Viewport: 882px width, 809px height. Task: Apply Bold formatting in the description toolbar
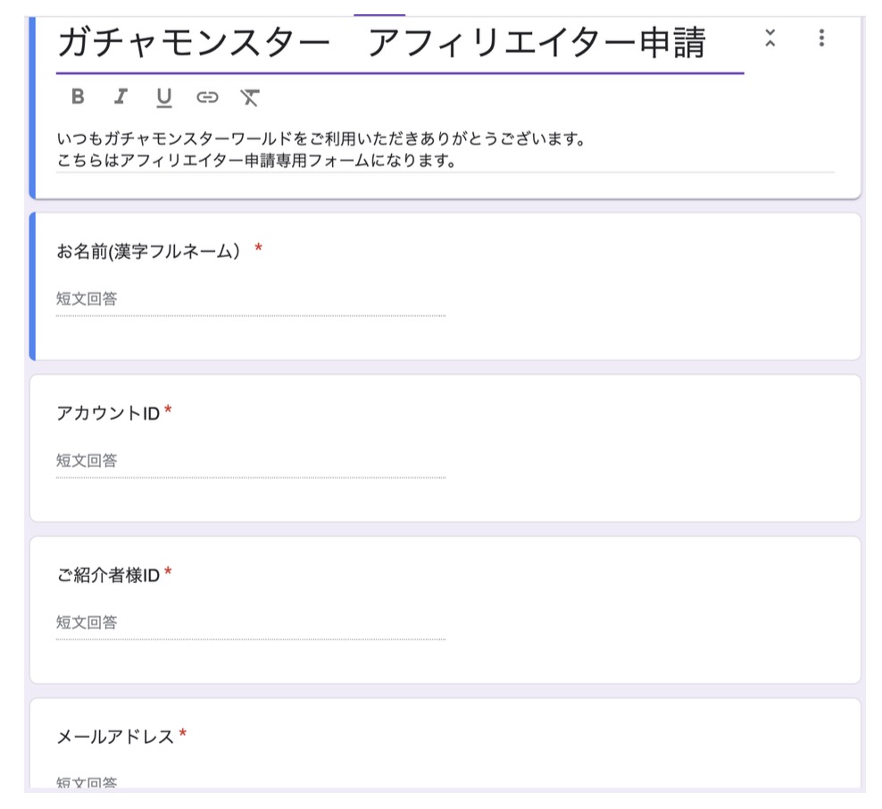click(79, 98)
